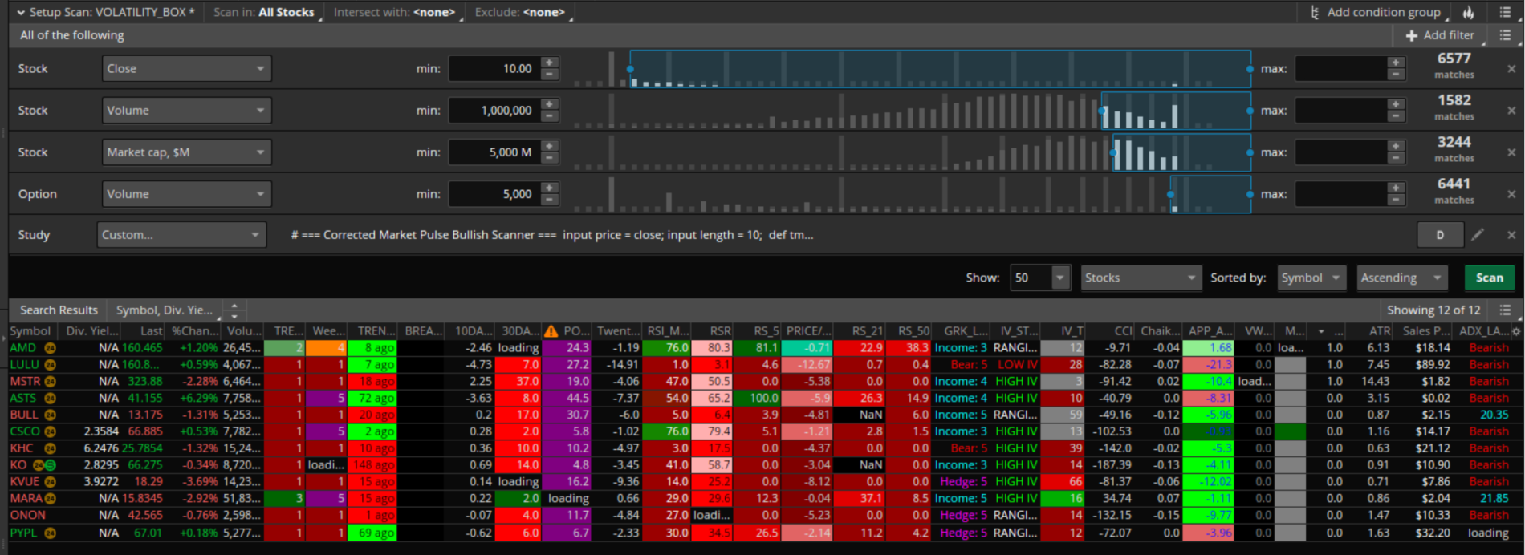Open the Symbol, Div. Yie... column set selector
Image resolution: width=1525 pixels, height=555 pixels.
[165, 310]
